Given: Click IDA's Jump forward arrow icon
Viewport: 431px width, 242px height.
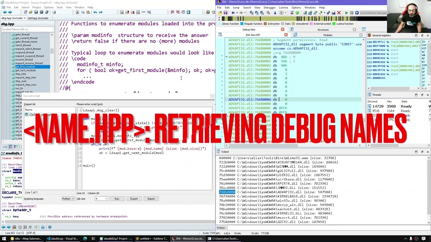Looking at the screenshot, I should (241, 13).
